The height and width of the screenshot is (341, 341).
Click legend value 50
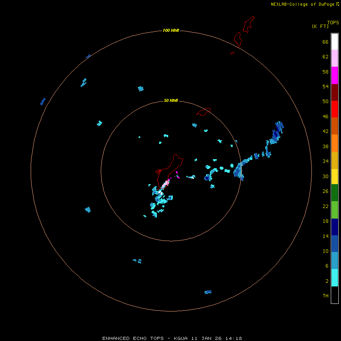click(325, 101)
